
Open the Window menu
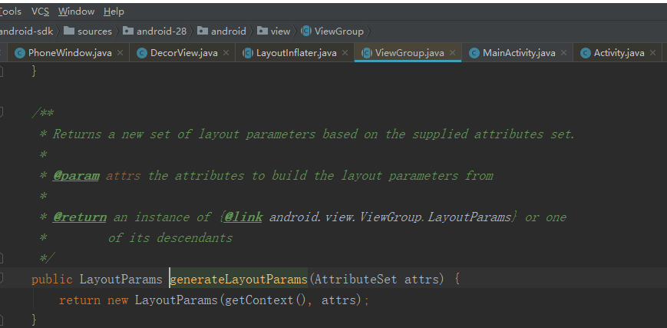coord(77,12)
